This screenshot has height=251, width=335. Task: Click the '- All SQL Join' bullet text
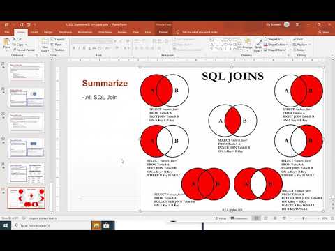click(100, 97)
